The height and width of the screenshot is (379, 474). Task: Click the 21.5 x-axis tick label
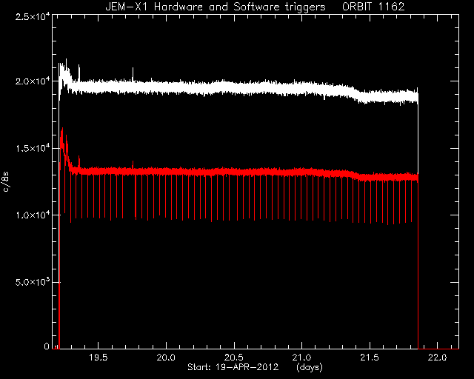tap(370, 358)
